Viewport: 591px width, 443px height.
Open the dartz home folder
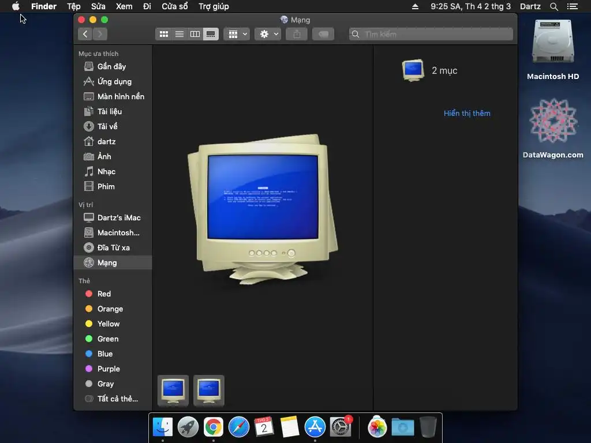click(x=113, y=142)
